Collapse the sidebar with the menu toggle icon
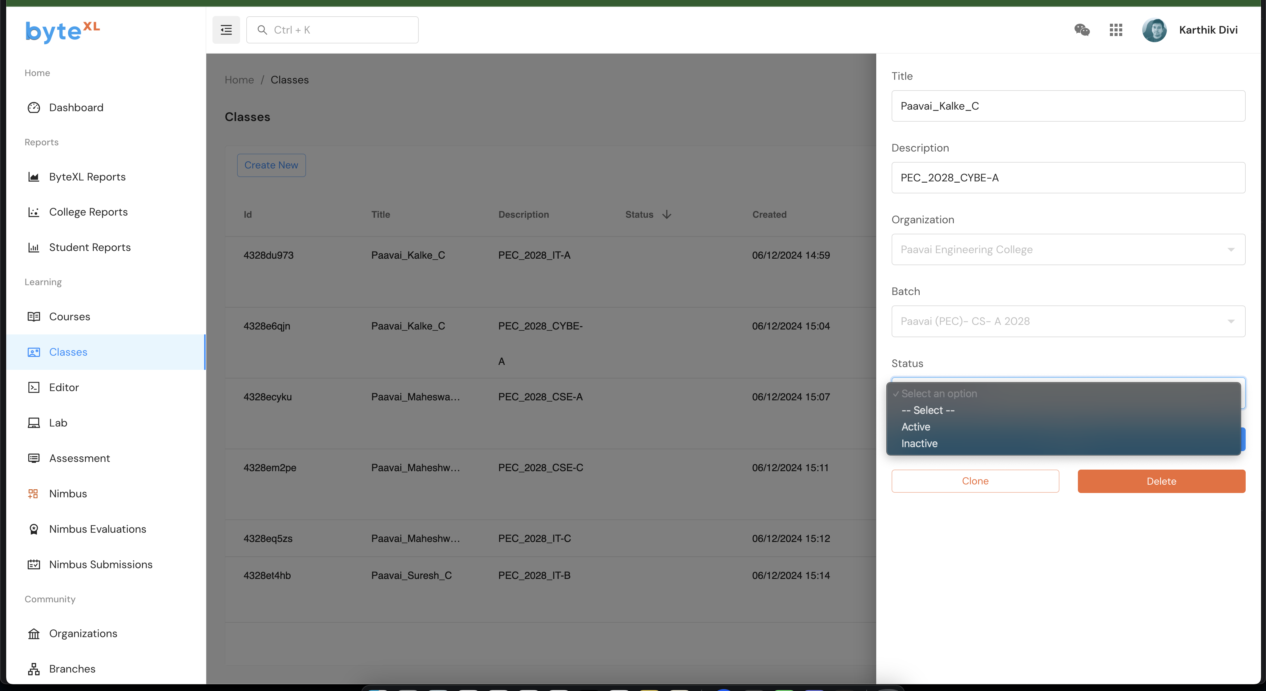The height and width of the screenshot is (691, 1266). pos(226,30)
